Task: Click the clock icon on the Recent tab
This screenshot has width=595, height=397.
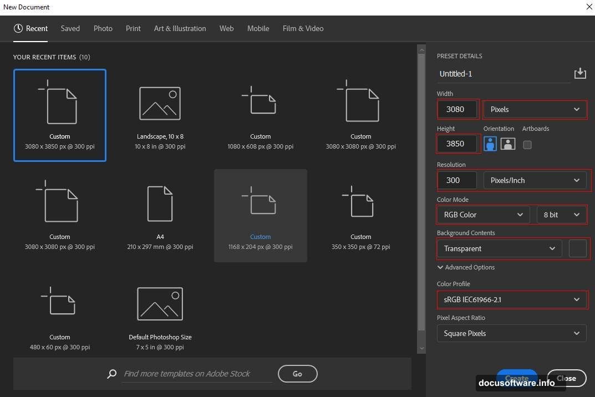Action: tap(18, 28)
